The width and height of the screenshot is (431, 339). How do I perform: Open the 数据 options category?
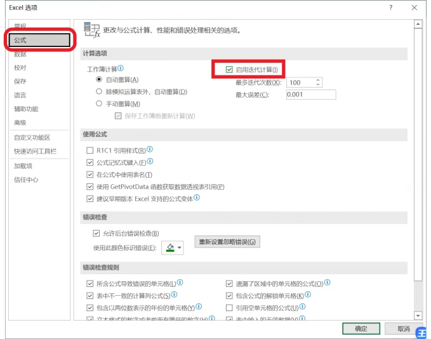coord(20,54)
